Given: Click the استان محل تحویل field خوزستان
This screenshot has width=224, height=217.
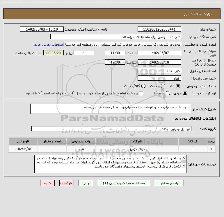Looking at the screenshot, I should click(159, 70).
